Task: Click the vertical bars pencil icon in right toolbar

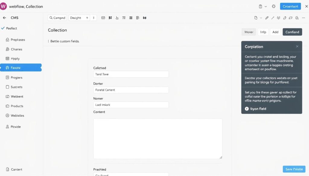Action: tap(278, 18)
